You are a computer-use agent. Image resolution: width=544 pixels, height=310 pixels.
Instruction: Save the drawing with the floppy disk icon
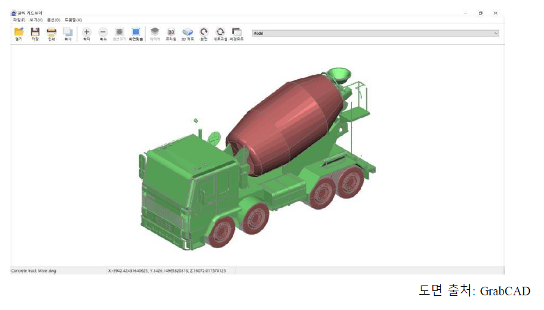pyautogui.click(x=35, y=34)
